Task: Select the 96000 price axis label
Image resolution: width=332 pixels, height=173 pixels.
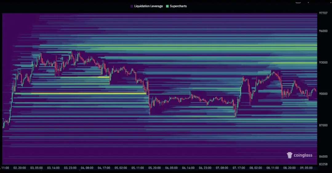Action: [323, 31]
